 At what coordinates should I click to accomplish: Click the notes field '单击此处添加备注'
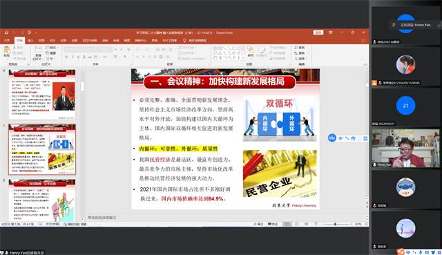point(102,218)
